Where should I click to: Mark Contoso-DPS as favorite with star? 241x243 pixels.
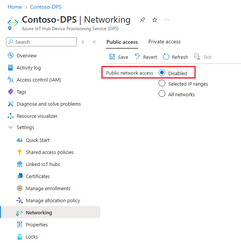pyautogui.click(x=155, y=20)
